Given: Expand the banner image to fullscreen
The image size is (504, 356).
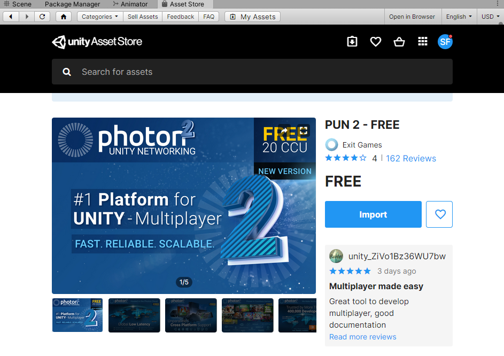Looking at the screenshot, I should point(304,130).
